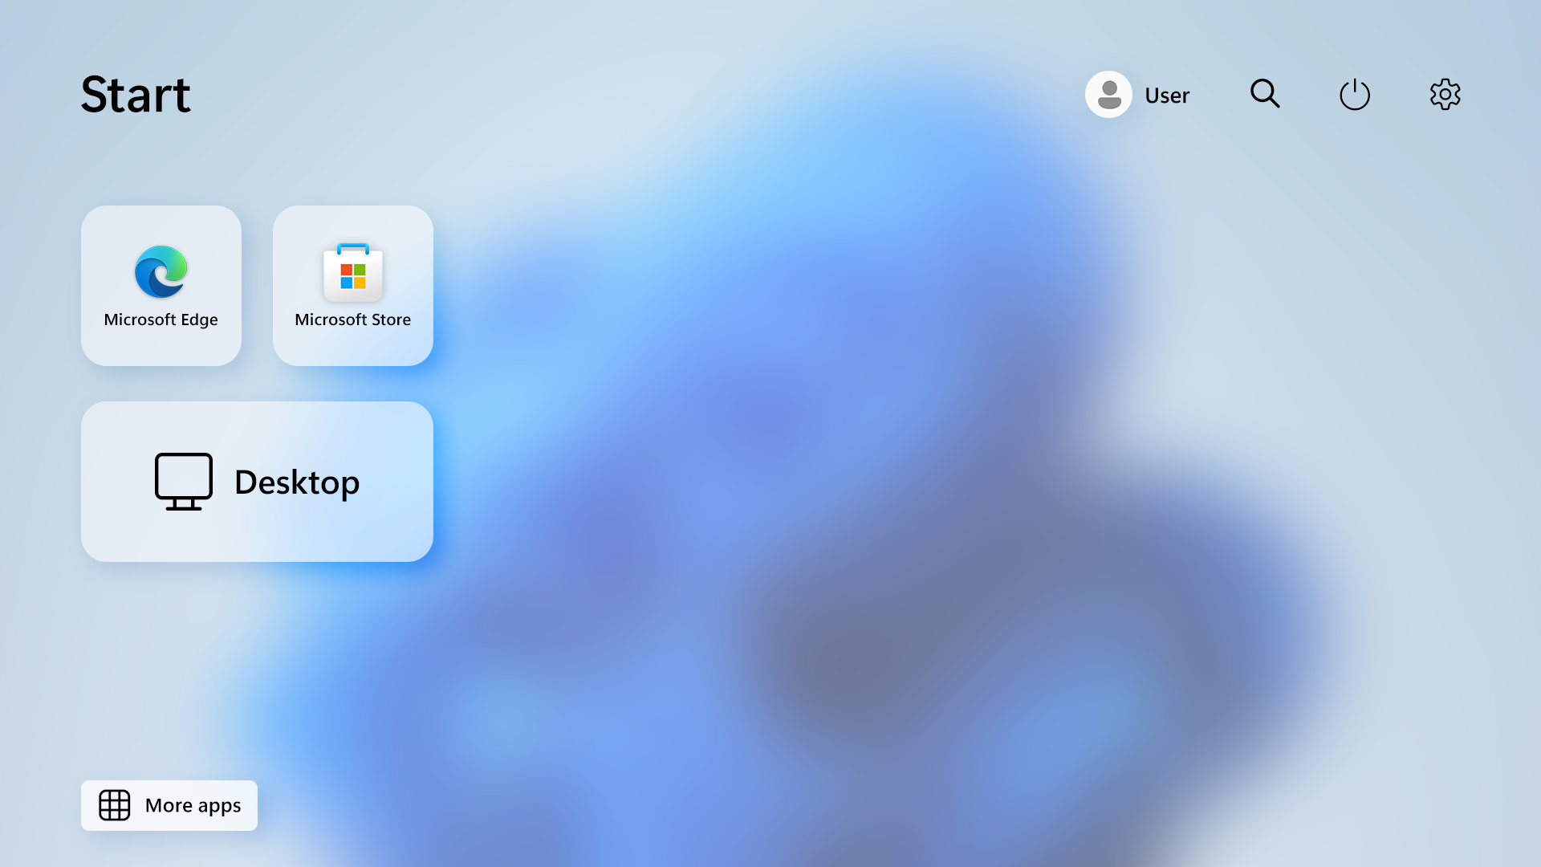Click the Power button icon
Image resolution: width=1541 pixels, height=867 pixels.
click(x=1355, y=94)
